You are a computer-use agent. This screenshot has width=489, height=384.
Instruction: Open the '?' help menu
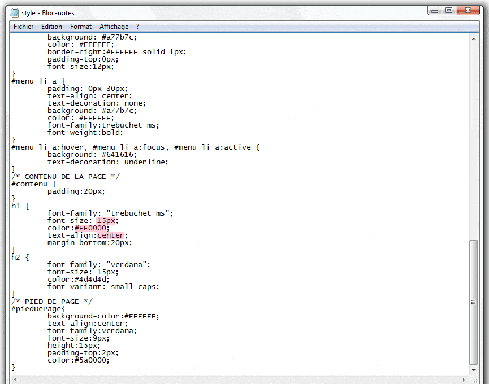pos(136,26)
